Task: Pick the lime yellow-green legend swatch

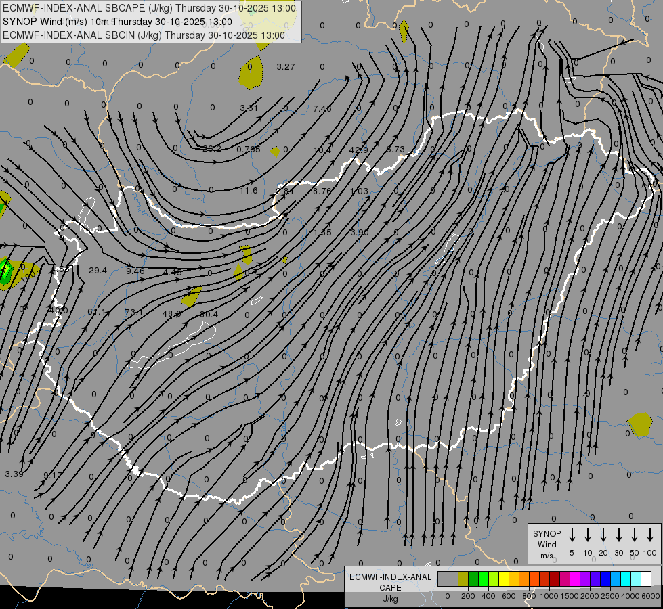Action: point(494,579)
